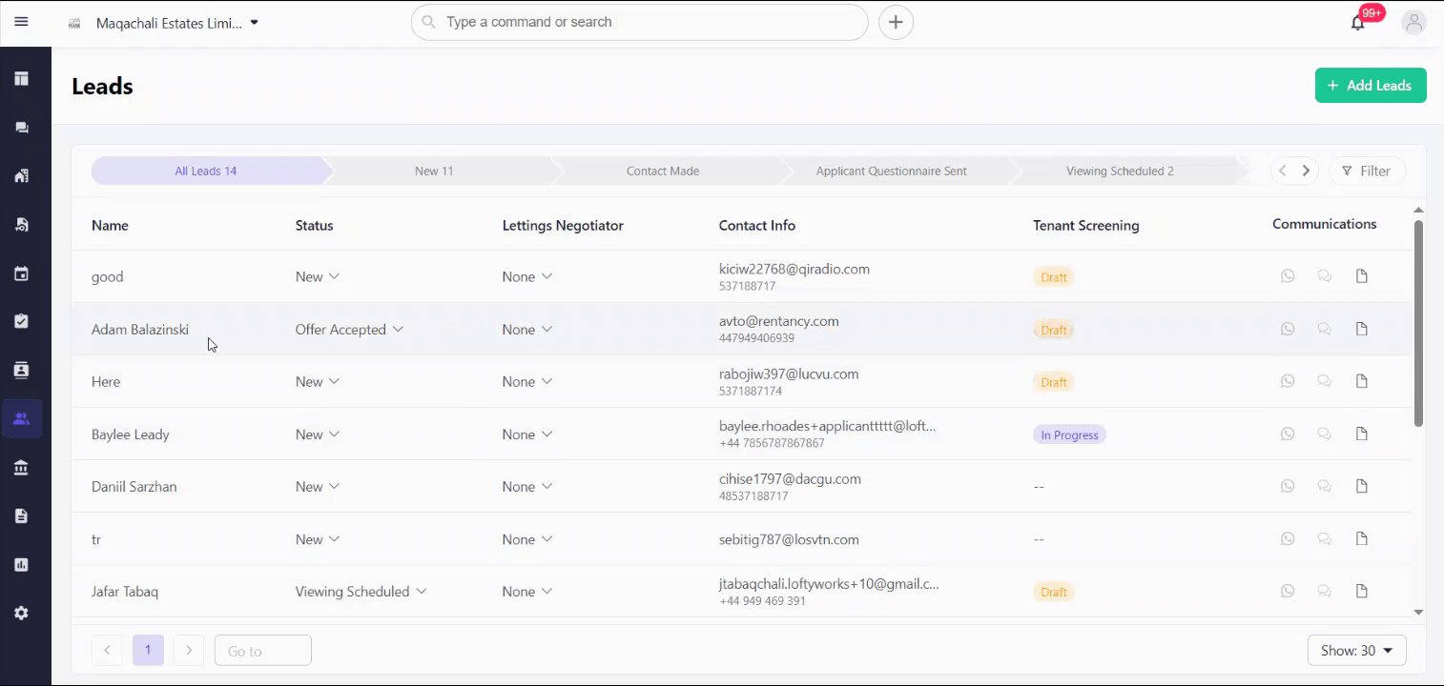Click WhatsApp icon for good lead
1444x686 pixels.
tap(1288, 276)
